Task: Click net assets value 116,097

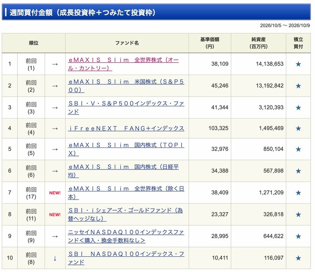Action: [x=274, y=258]
